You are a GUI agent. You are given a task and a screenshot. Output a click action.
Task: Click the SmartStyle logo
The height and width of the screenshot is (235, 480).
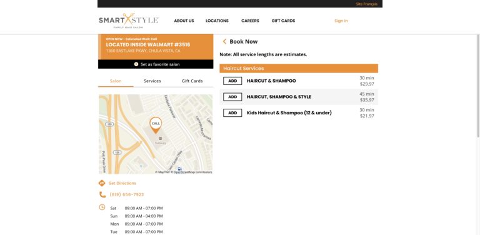129,21
